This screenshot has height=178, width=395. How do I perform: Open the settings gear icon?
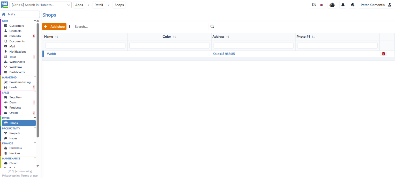click(353, 5)
